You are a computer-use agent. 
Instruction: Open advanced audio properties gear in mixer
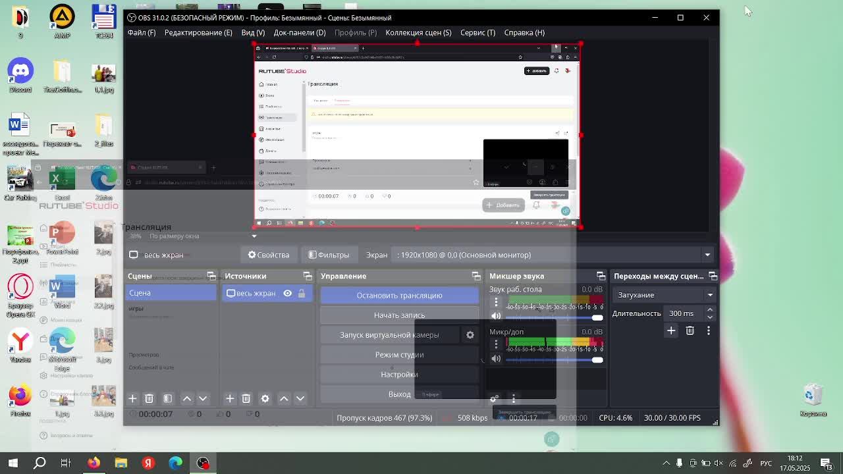click(494, 398)
